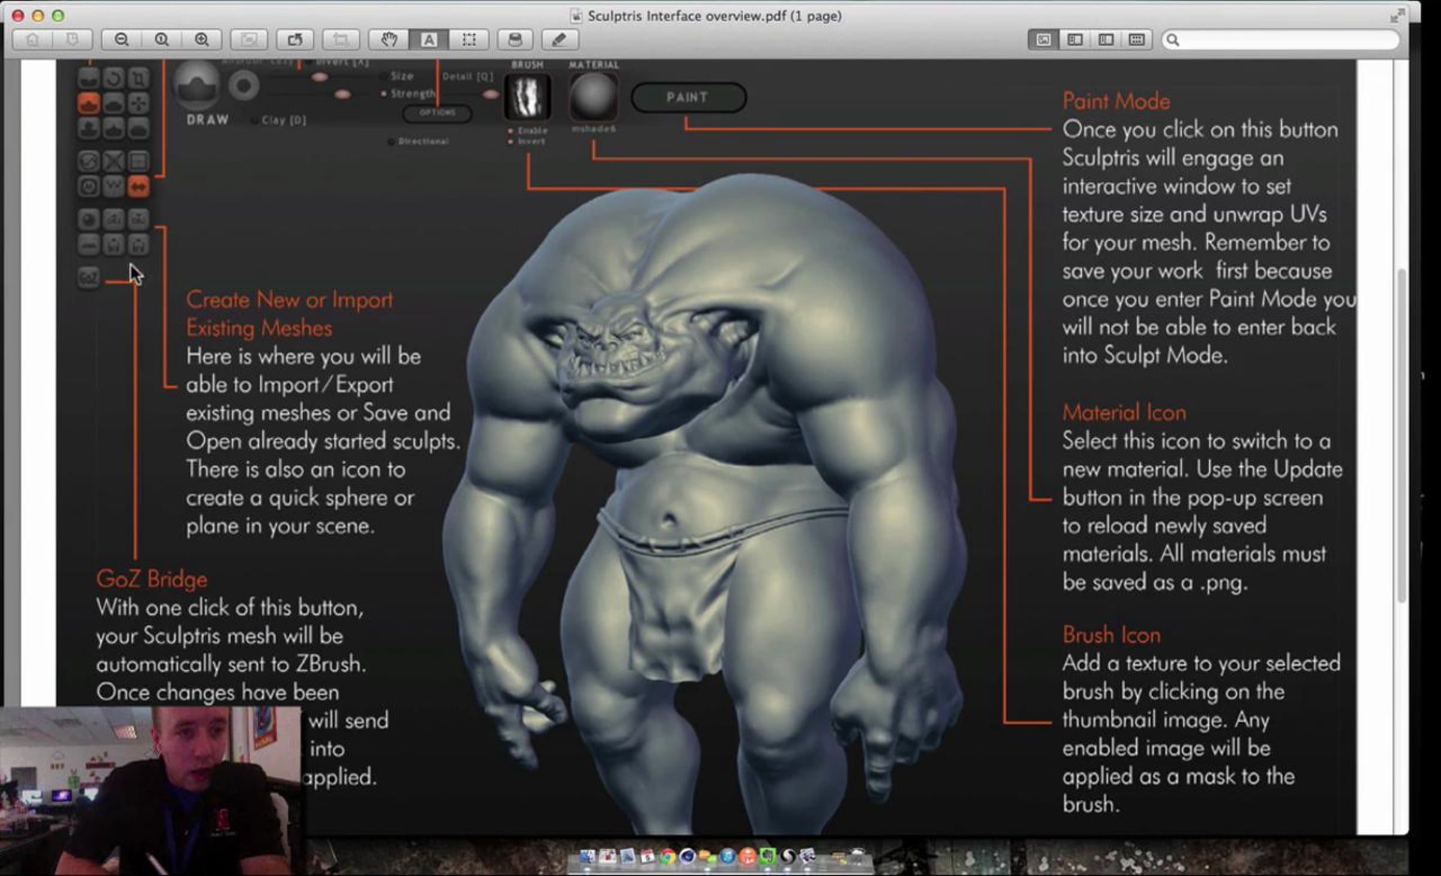Click the brush texture thumbnail under BRUSH
This screenshot has width=1441, height=876.
527,96
